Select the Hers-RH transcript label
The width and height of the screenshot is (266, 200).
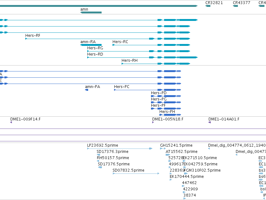click(130, 61)
